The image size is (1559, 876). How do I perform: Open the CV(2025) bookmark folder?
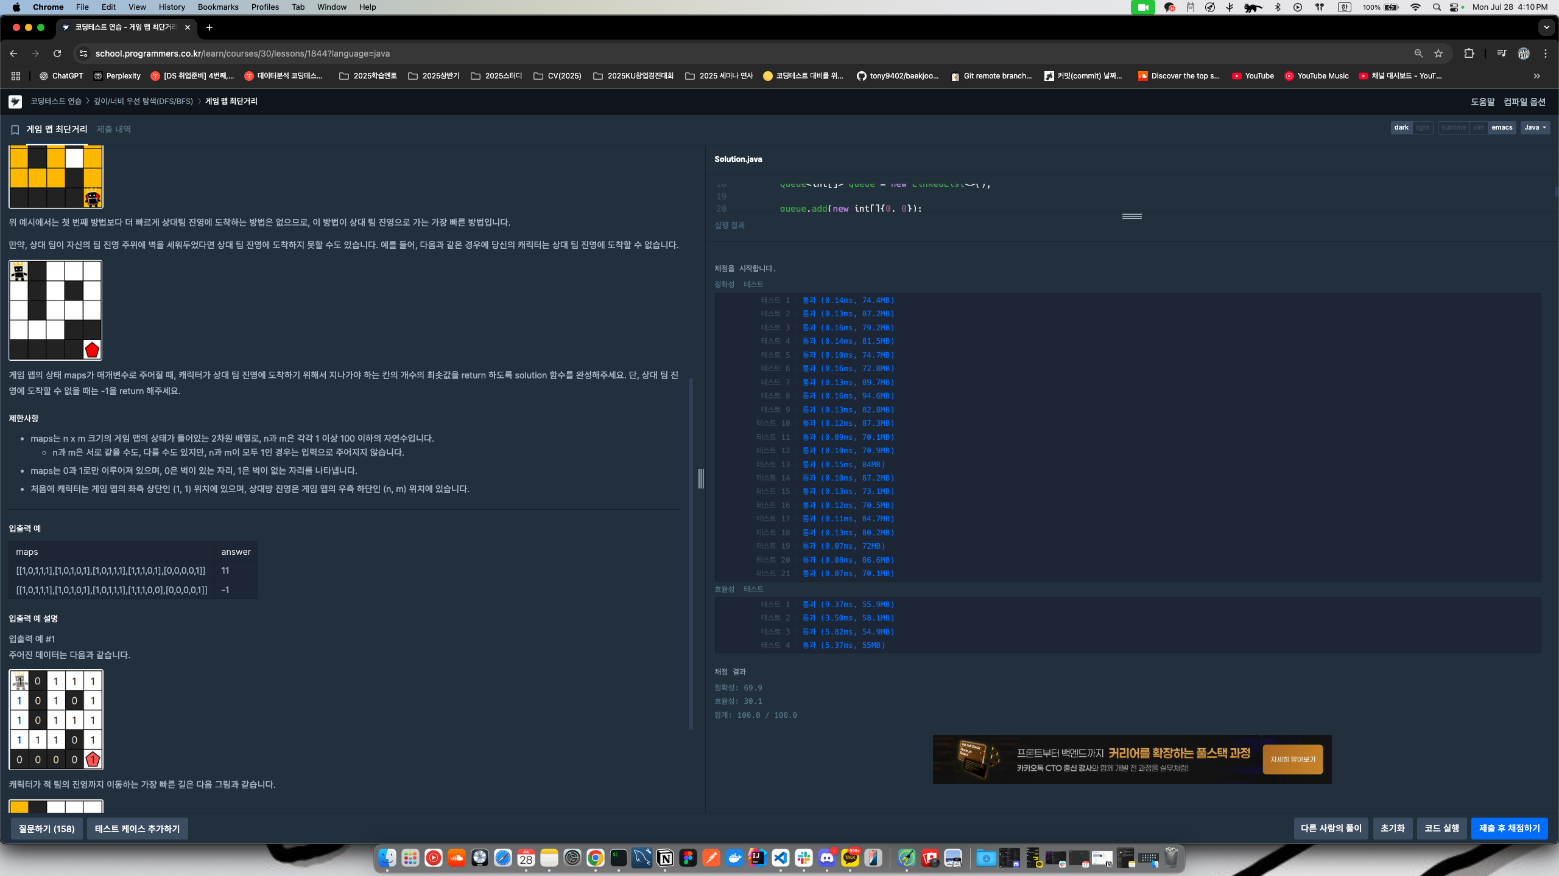click(557, 76)
